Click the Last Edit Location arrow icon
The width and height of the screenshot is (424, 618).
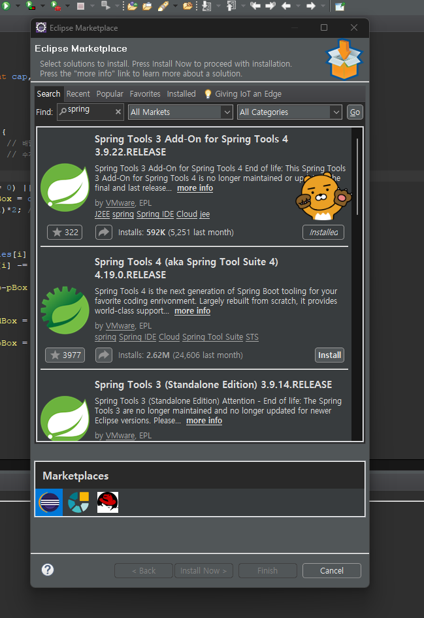pyautogui.click(x=255, y=6)
